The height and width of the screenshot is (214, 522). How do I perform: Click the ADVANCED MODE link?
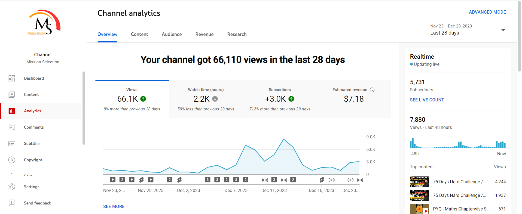(x=487, y=12)
